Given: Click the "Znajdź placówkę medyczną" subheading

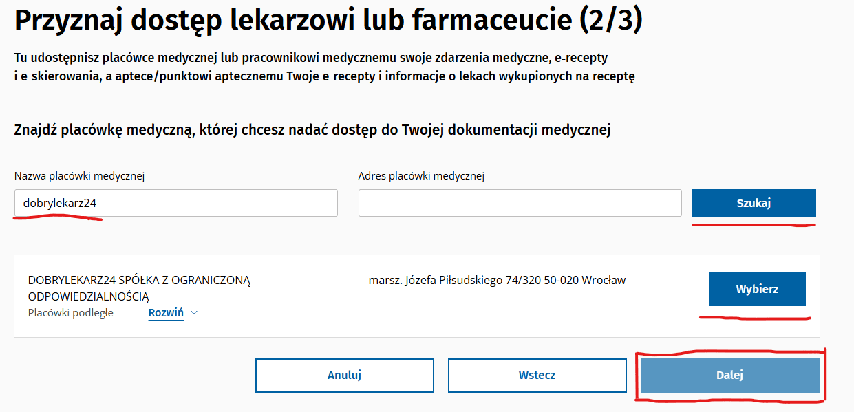Looking at the screenshot, I should [x=312, y=129].
